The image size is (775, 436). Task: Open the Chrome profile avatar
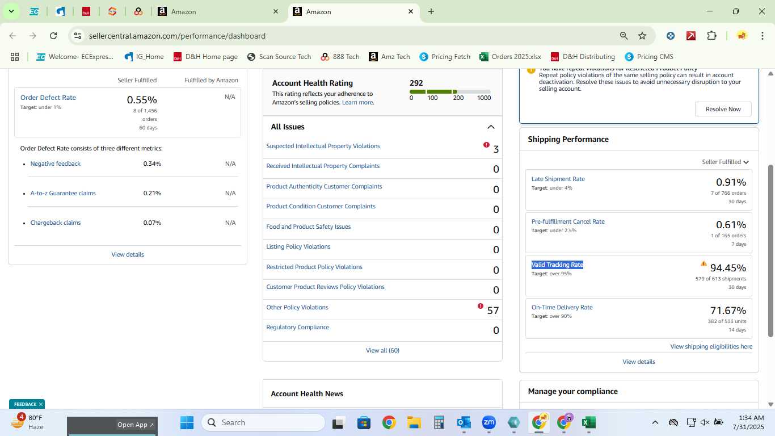point(742,36)
